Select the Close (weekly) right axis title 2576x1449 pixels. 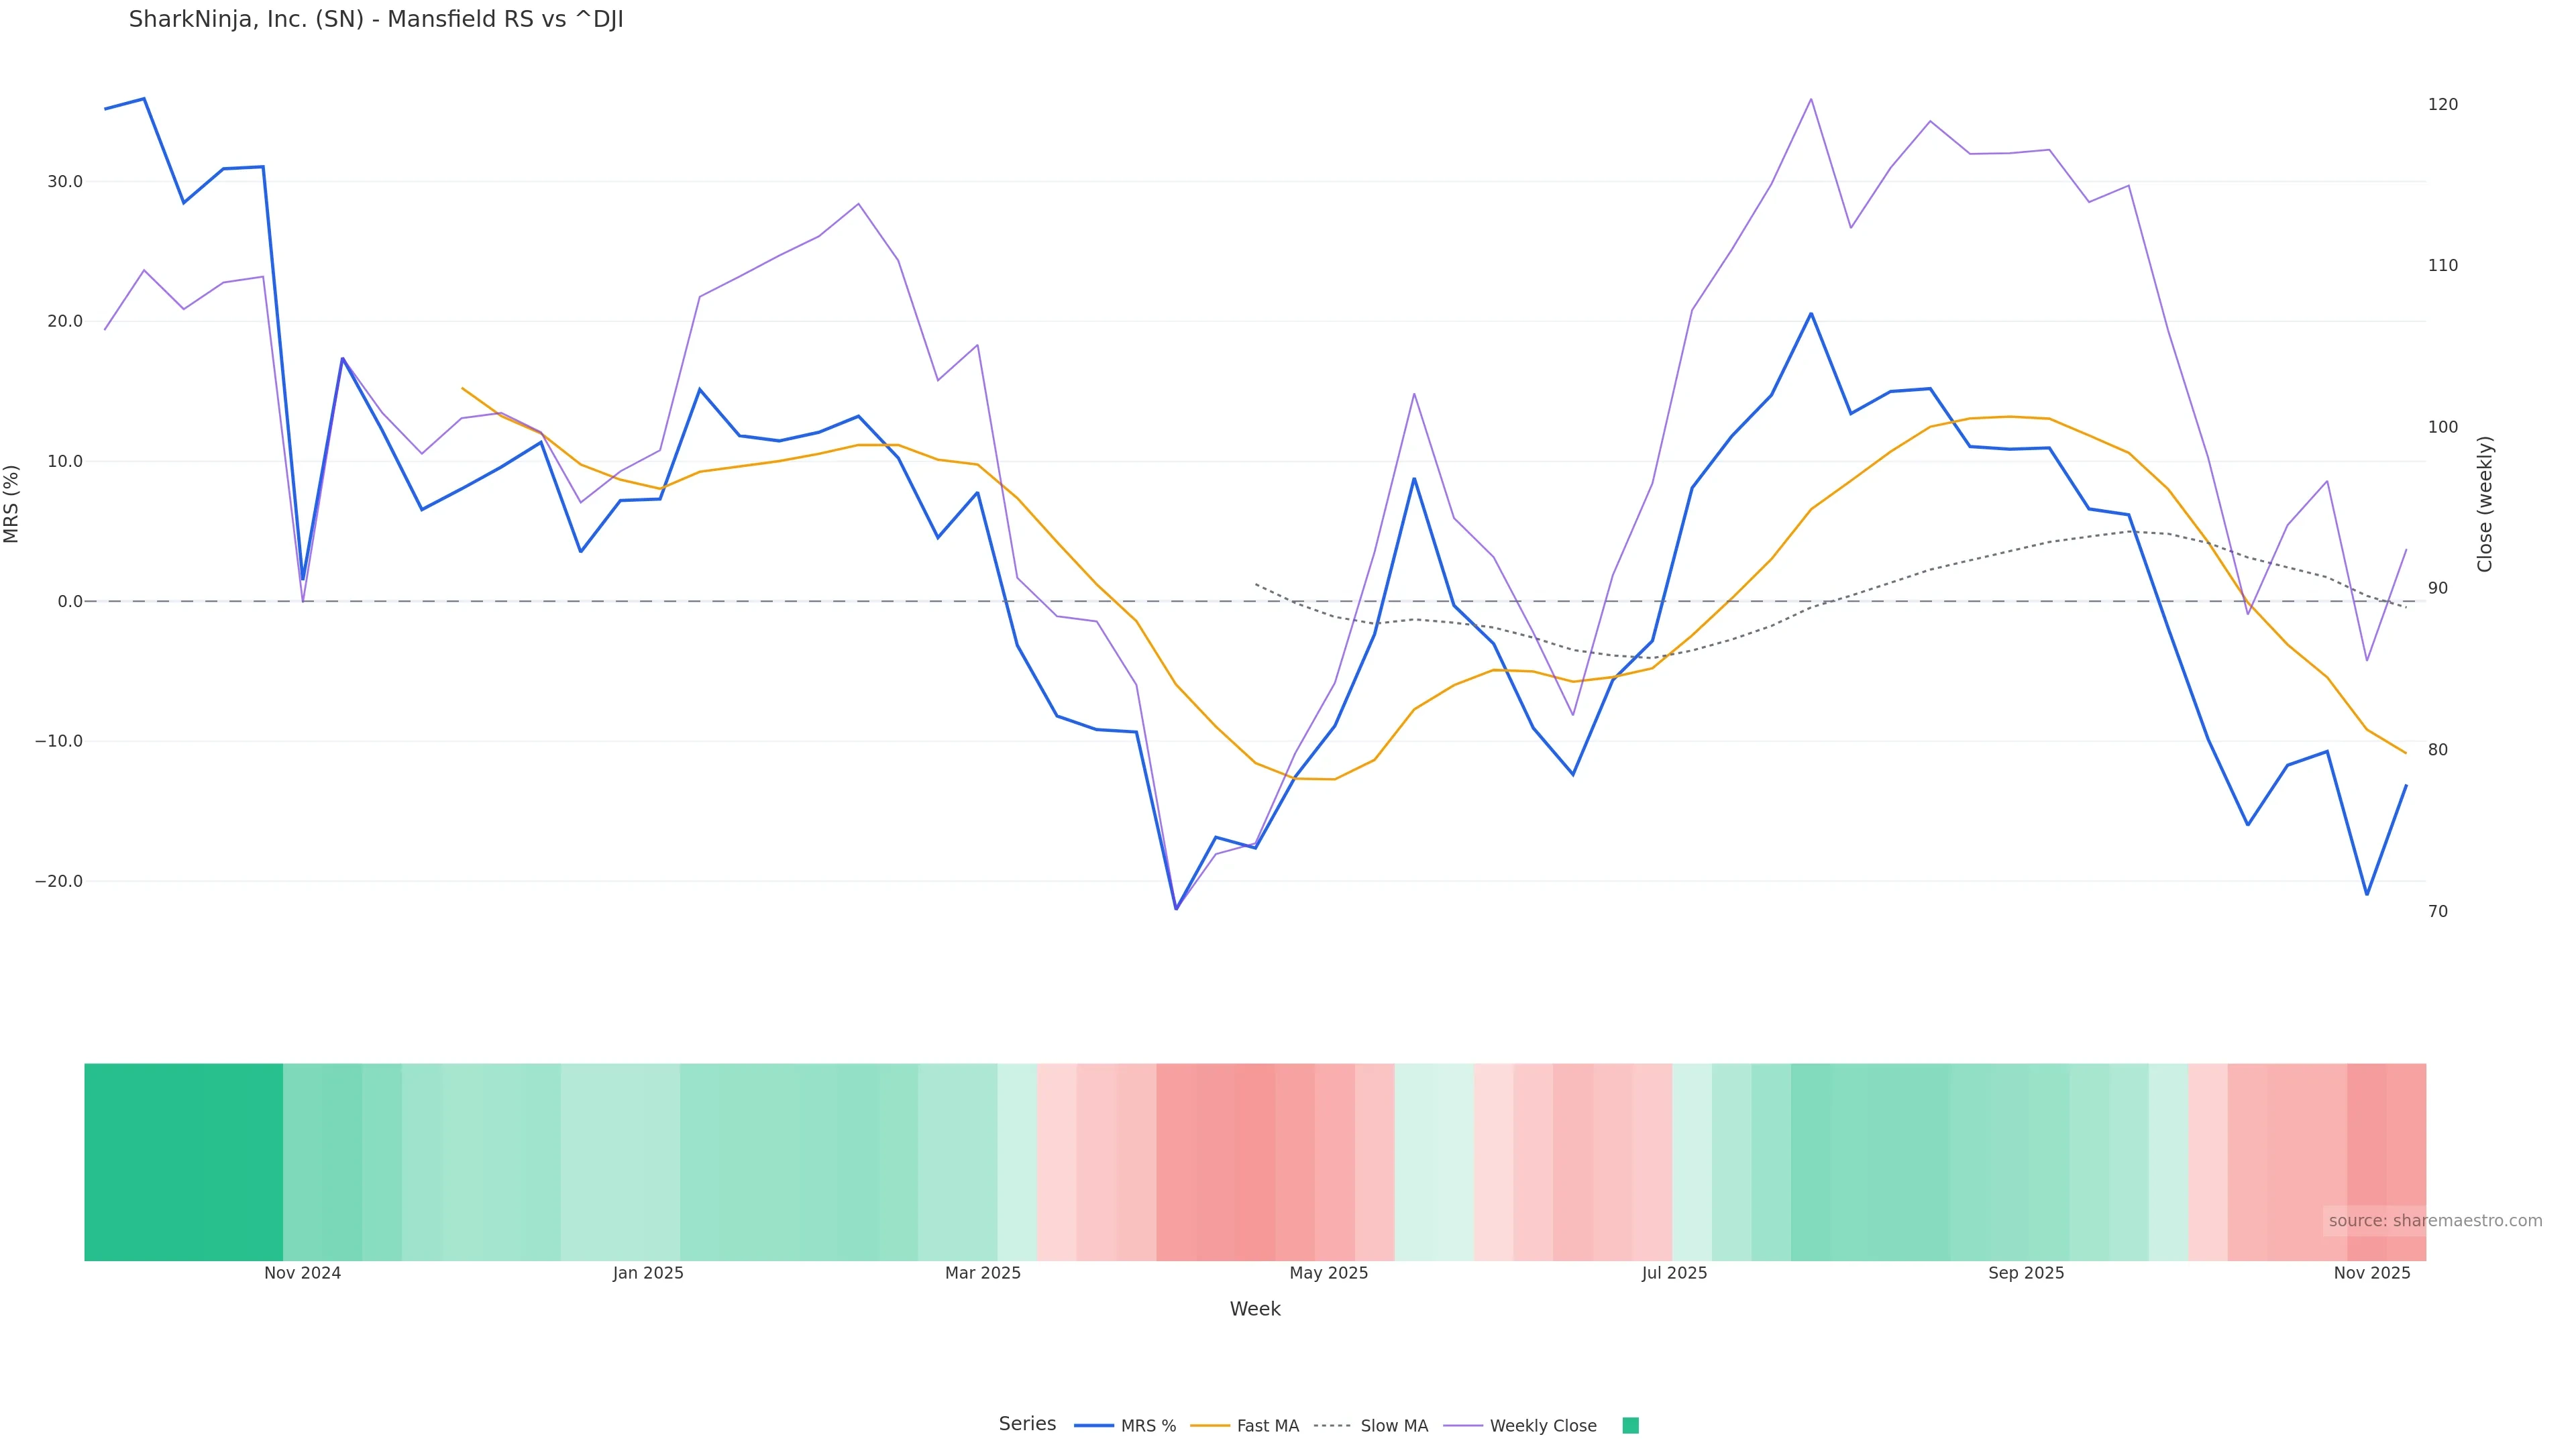tap(2485, 504)
